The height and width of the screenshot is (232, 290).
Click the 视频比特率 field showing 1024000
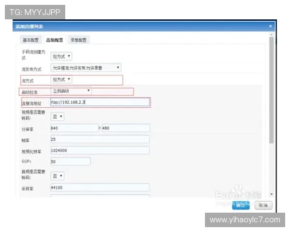100,151
